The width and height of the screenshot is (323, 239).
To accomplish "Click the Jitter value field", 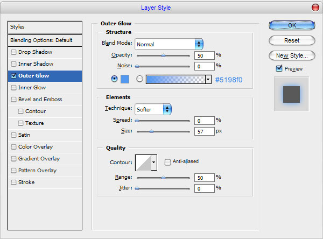I will [x=205, y=188].
